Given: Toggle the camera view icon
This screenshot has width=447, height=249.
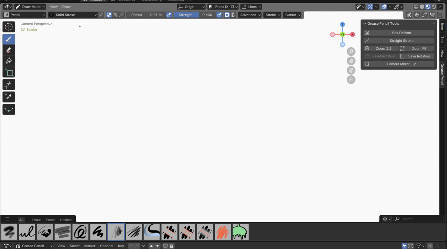Looking at the screenshot, I should (351, 70).
